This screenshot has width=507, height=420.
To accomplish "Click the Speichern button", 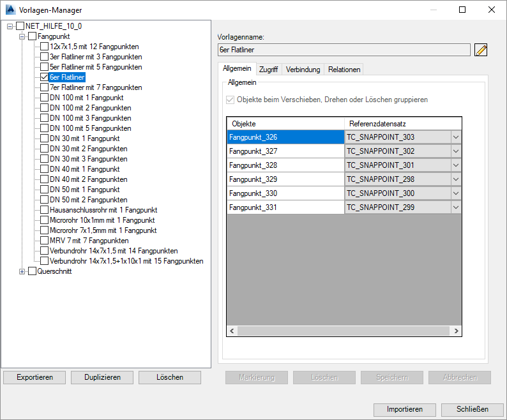I will (392, 377).
